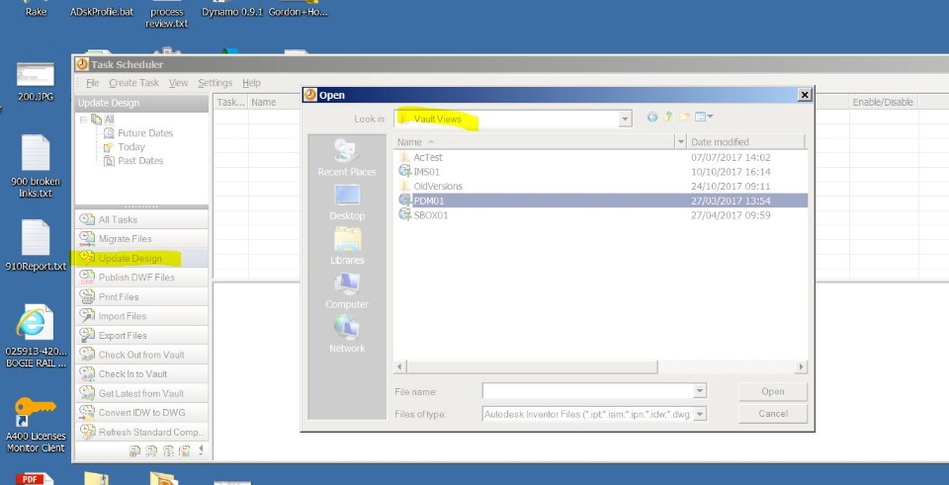This screenshot has height=485, width=949.
Task: Click the Get Latest from Vault icon
Action: (x=87, y=393)
